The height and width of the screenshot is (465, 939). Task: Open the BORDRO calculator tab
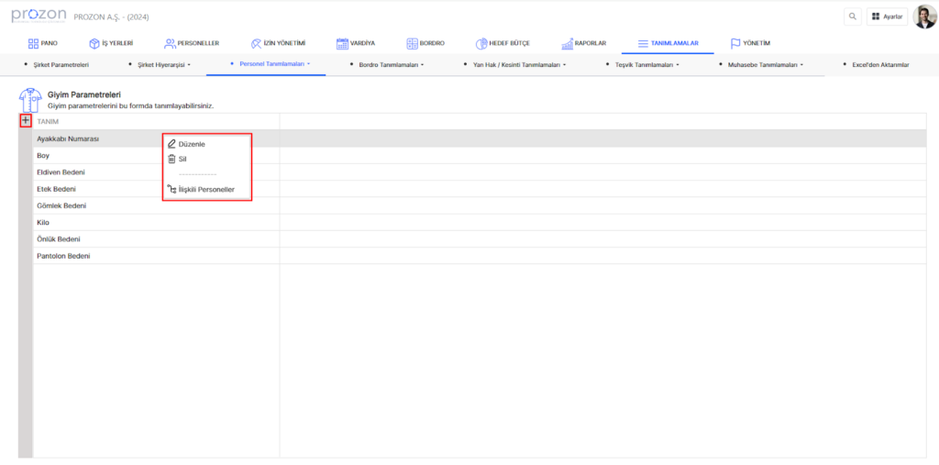coord(425,43)
